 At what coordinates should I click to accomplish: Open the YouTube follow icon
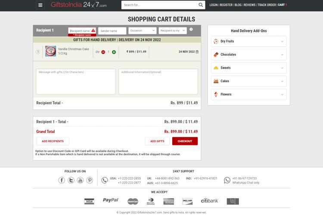pos(81,180)
